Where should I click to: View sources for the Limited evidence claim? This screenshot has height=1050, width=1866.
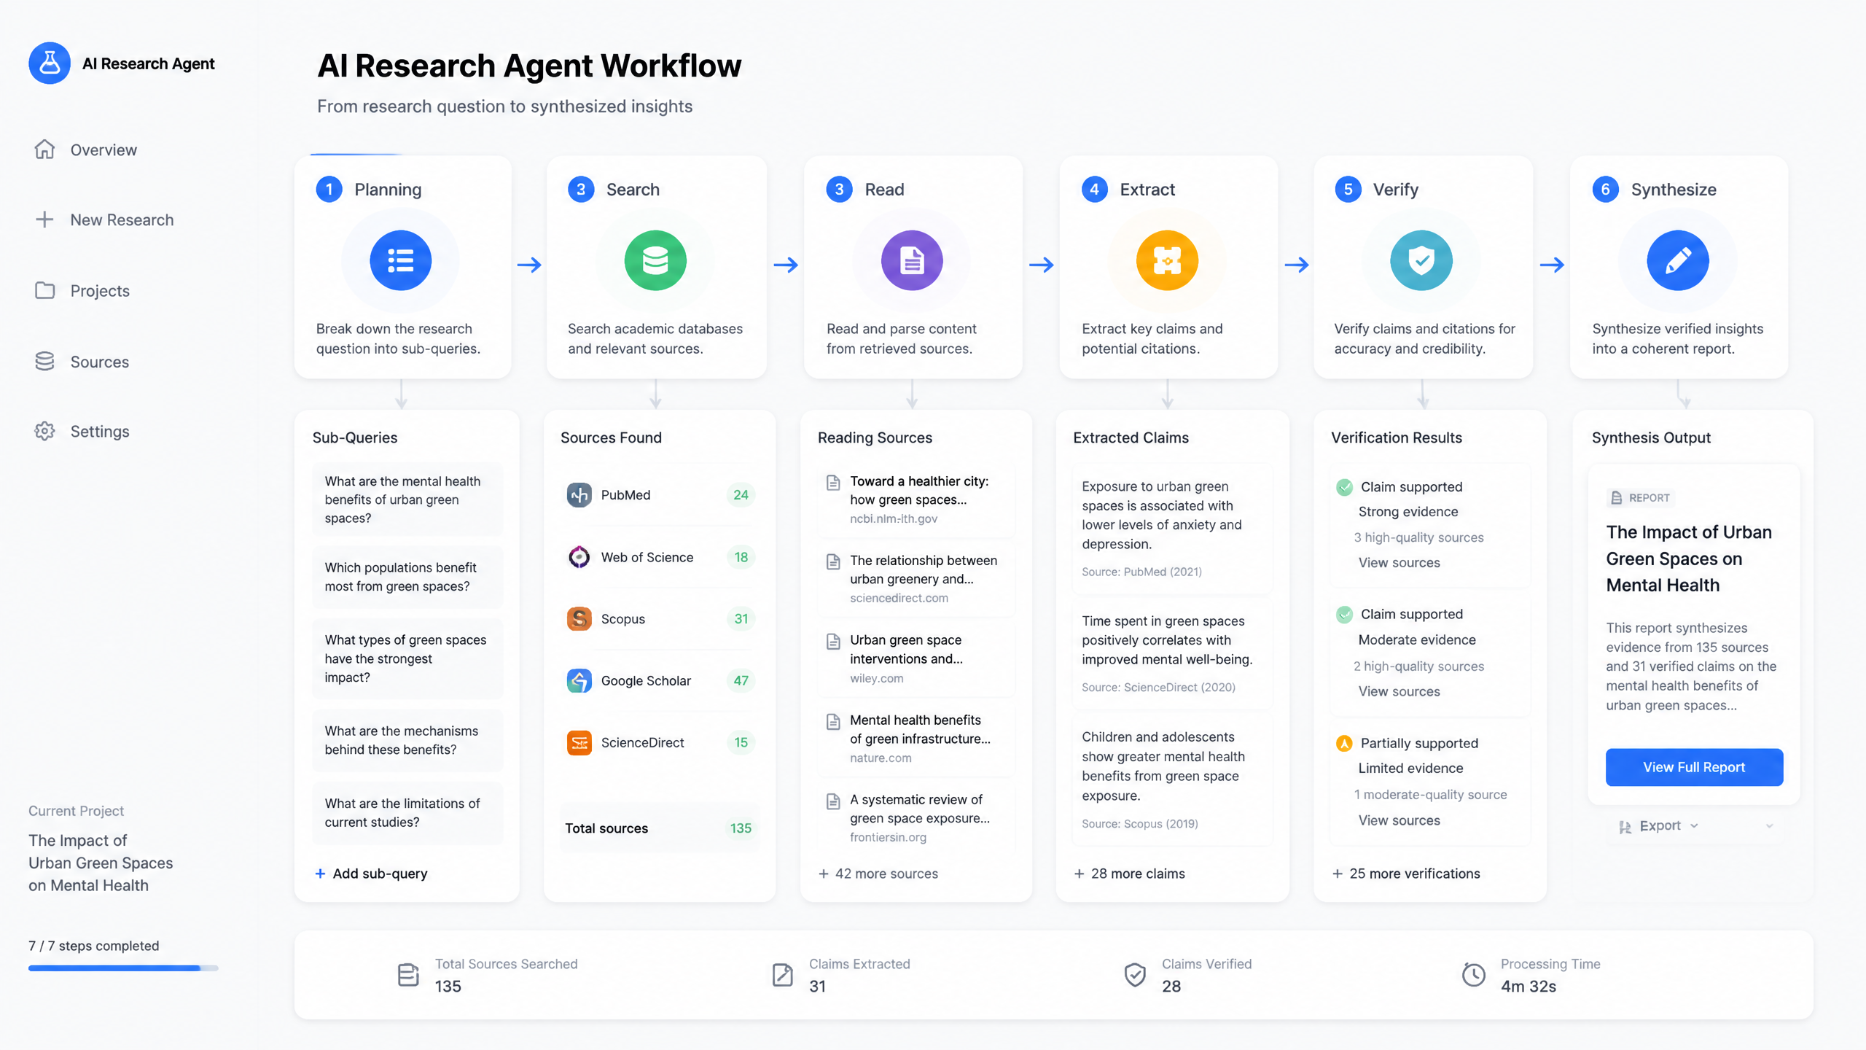[x=1399, y=820]
